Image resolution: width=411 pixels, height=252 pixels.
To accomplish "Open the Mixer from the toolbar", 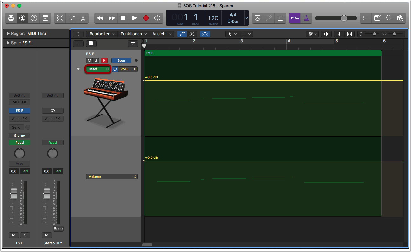I will click(x=71, y=18).
